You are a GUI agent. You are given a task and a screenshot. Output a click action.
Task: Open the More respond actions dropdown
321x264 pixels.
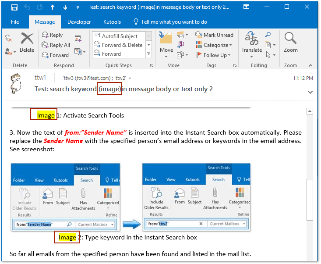[80, 52]
